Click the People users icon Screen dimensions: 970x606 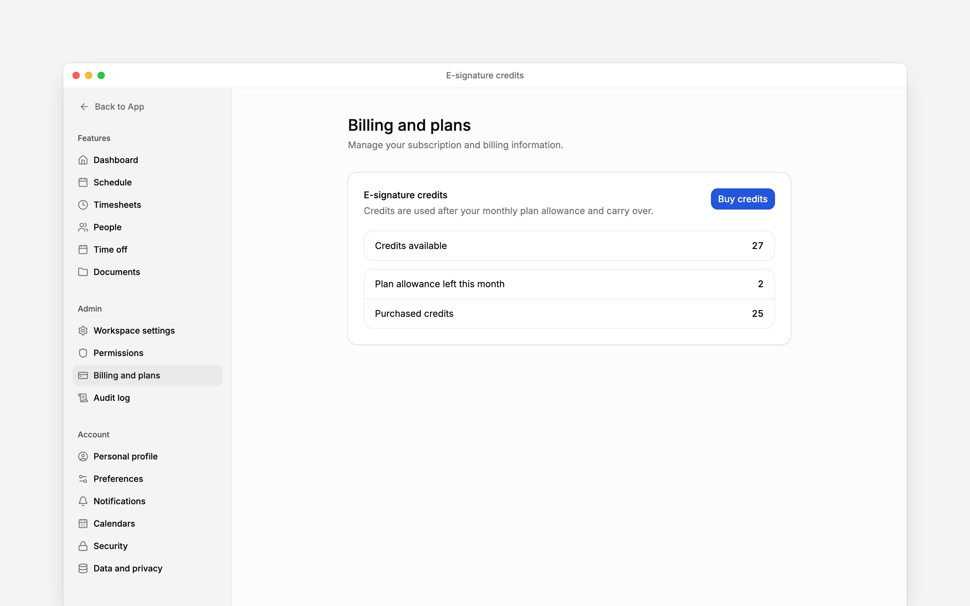pyautogui.click(x=83, y=227)
